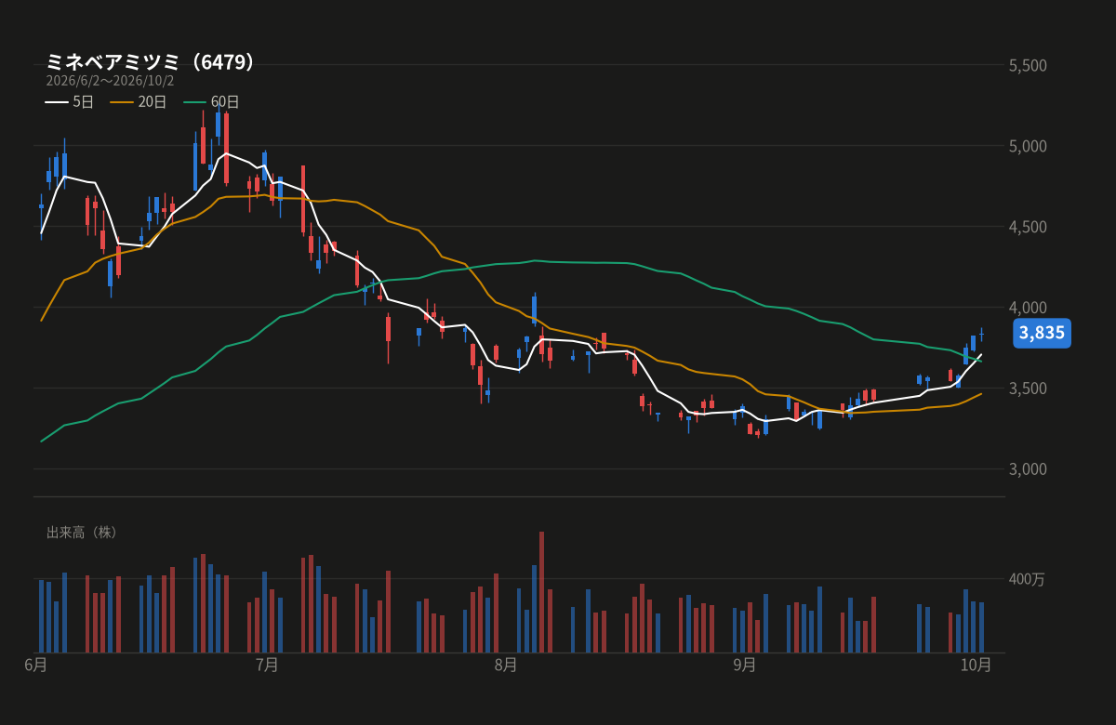Viewport: 1116px width, 725px height.
Task: Click the 10月 label on the time axis
Action: [x=976, y=665]
